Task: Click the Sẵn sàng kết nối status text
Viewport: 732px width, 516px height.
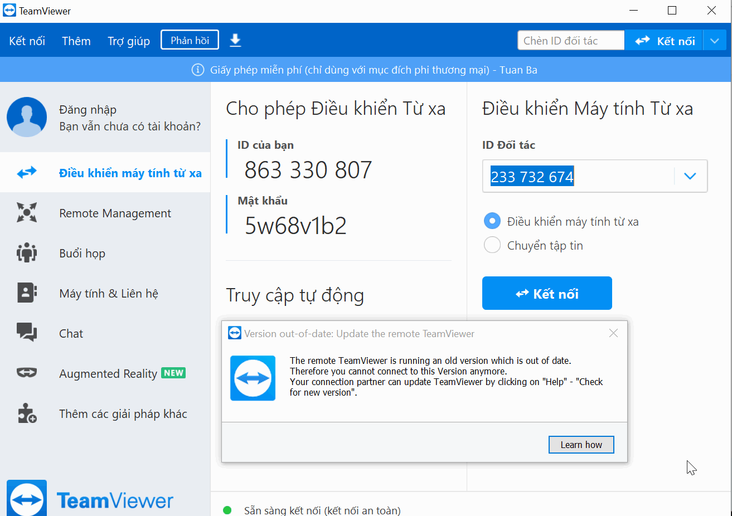Action: (x=322, y=510)
